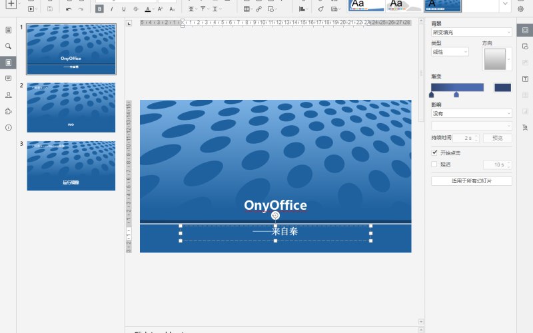Open line spacing options

coord(216,9)
